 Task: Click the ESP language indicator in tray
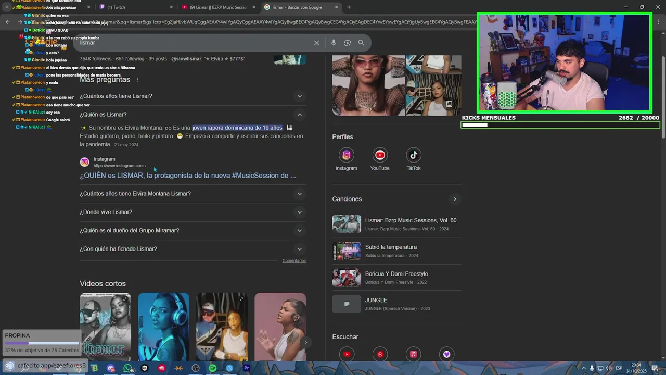[619, 368]
